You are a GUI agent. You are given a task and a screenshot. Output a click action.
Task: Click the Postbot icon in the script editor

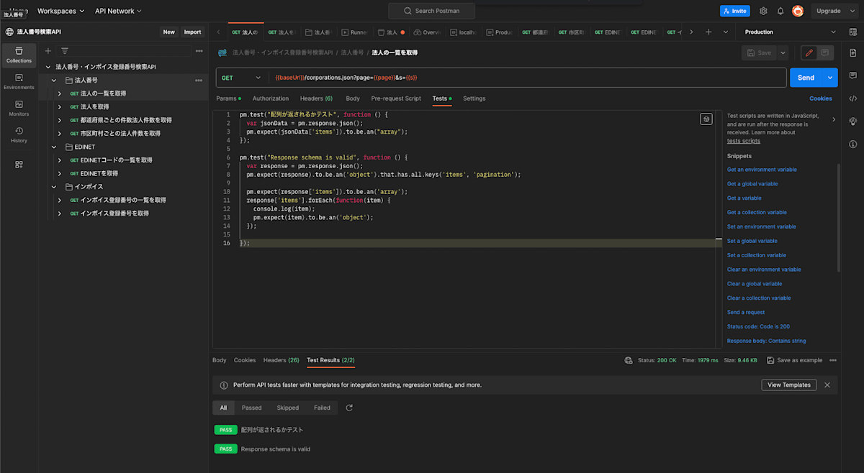coord(706,119)
